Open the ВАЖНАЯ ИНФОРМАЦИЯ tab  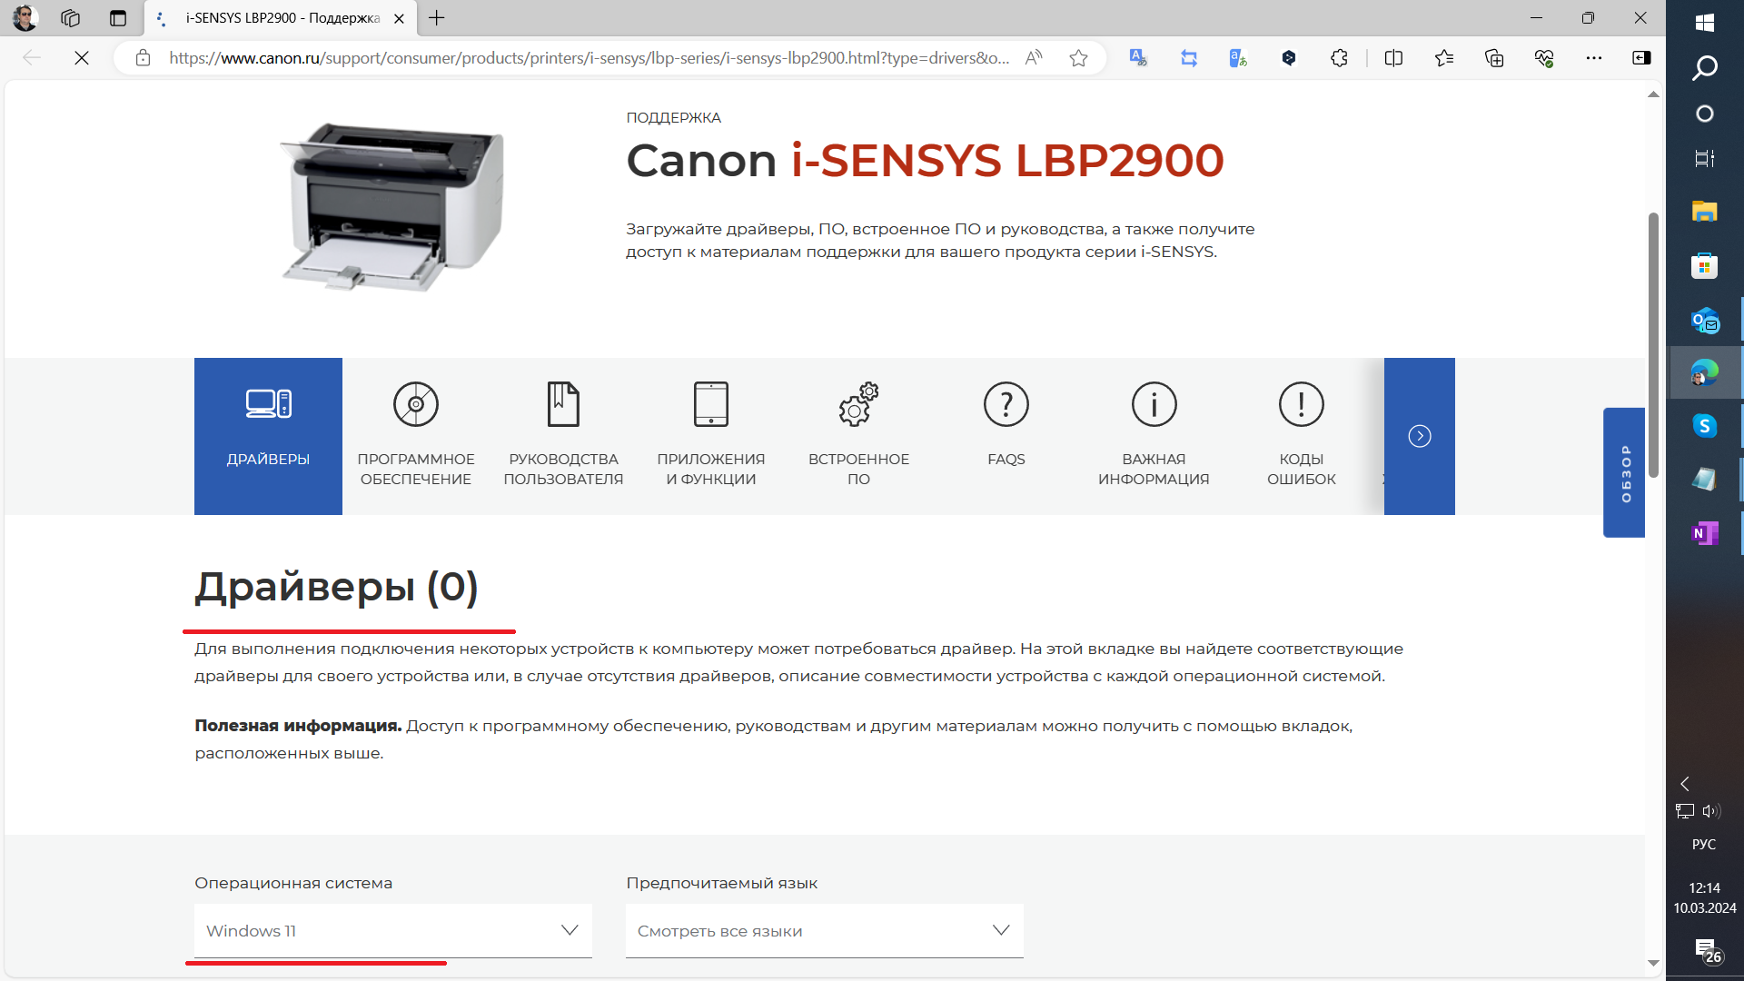(1154, 436)
